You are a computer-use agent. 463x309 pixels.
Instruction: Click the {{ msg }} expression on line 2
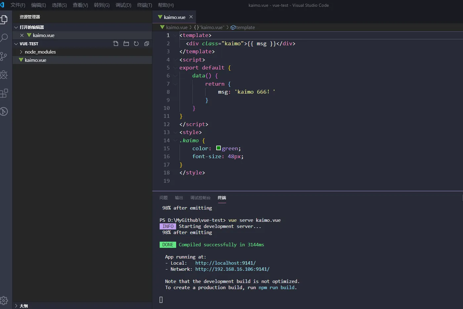262,44
